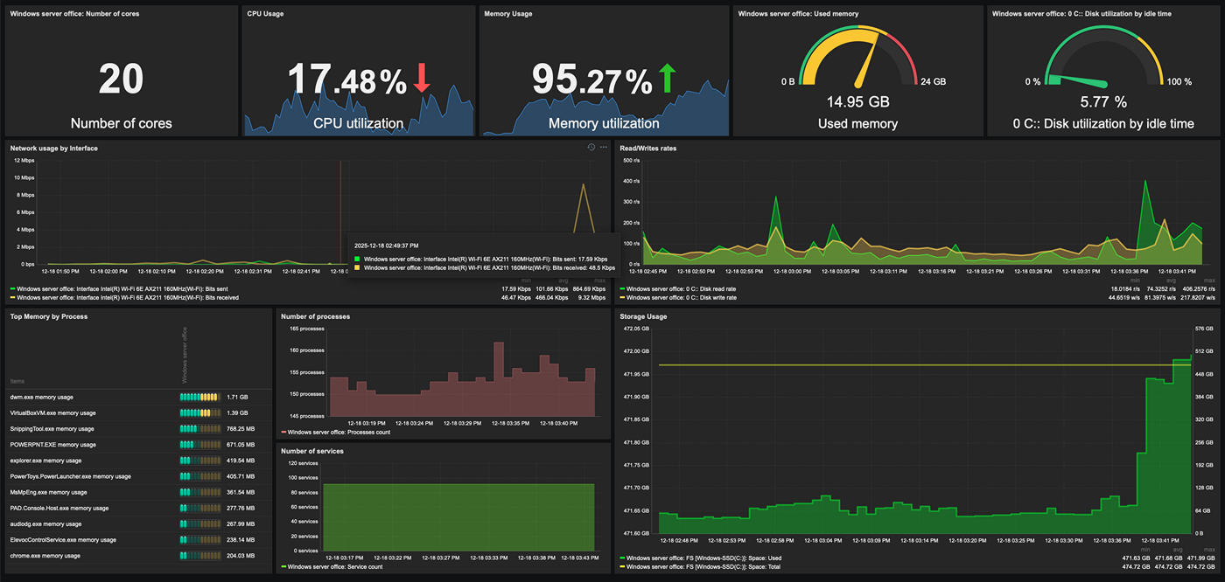Click the time period clock icon on Network usage widget

(x=591, y=148)
